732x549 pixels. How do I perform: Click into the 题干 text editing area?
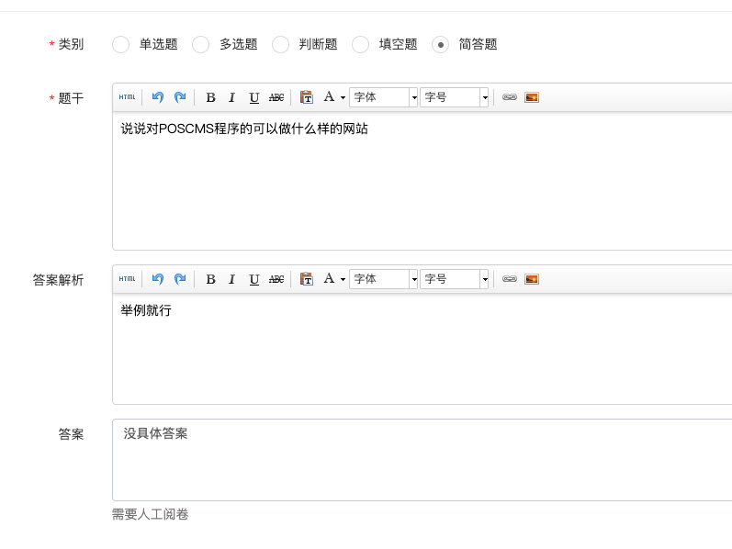422,181
